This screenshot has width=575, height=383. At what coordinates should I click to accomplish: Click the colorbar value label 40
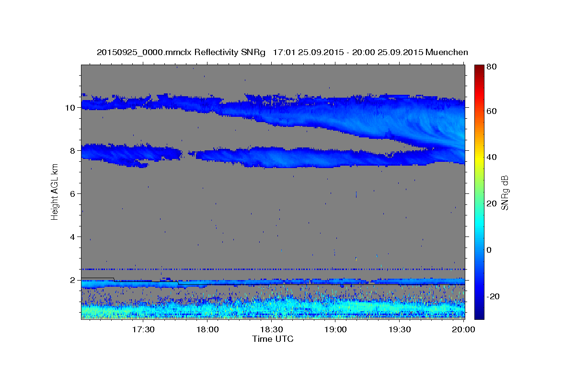491,157
